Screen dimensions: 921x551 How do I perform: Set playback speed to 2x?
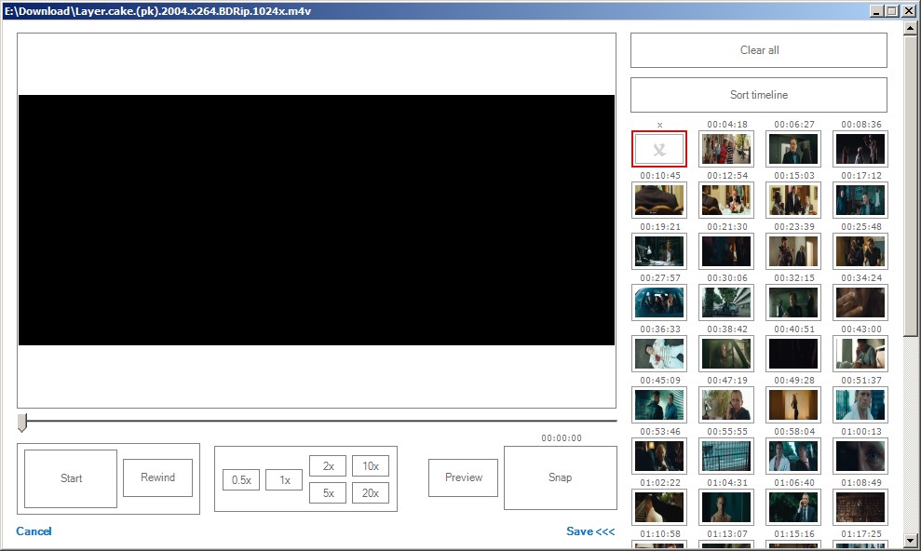[x=328, y=466]
